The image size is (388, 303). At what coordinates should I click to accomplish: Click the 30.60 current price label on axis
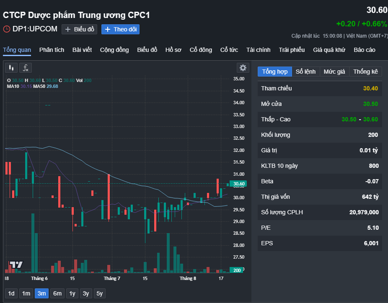point(238,184)
